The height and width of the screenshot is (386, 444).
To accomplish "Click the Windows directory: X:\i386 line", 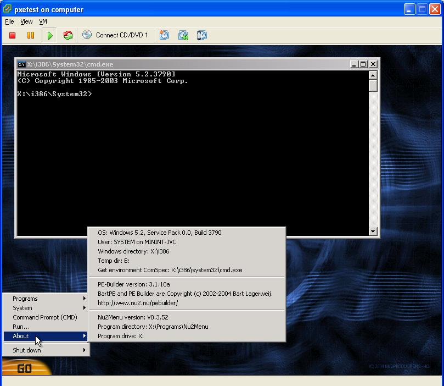I will [187, 251].
